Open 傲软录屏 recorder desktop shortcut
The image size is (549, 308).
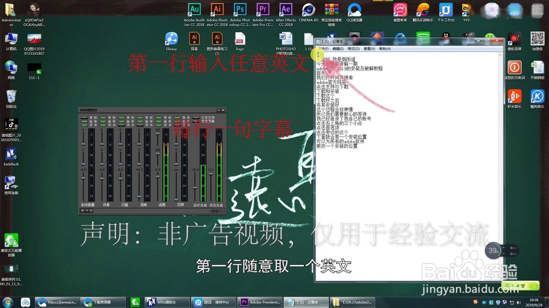pos(514,41)
